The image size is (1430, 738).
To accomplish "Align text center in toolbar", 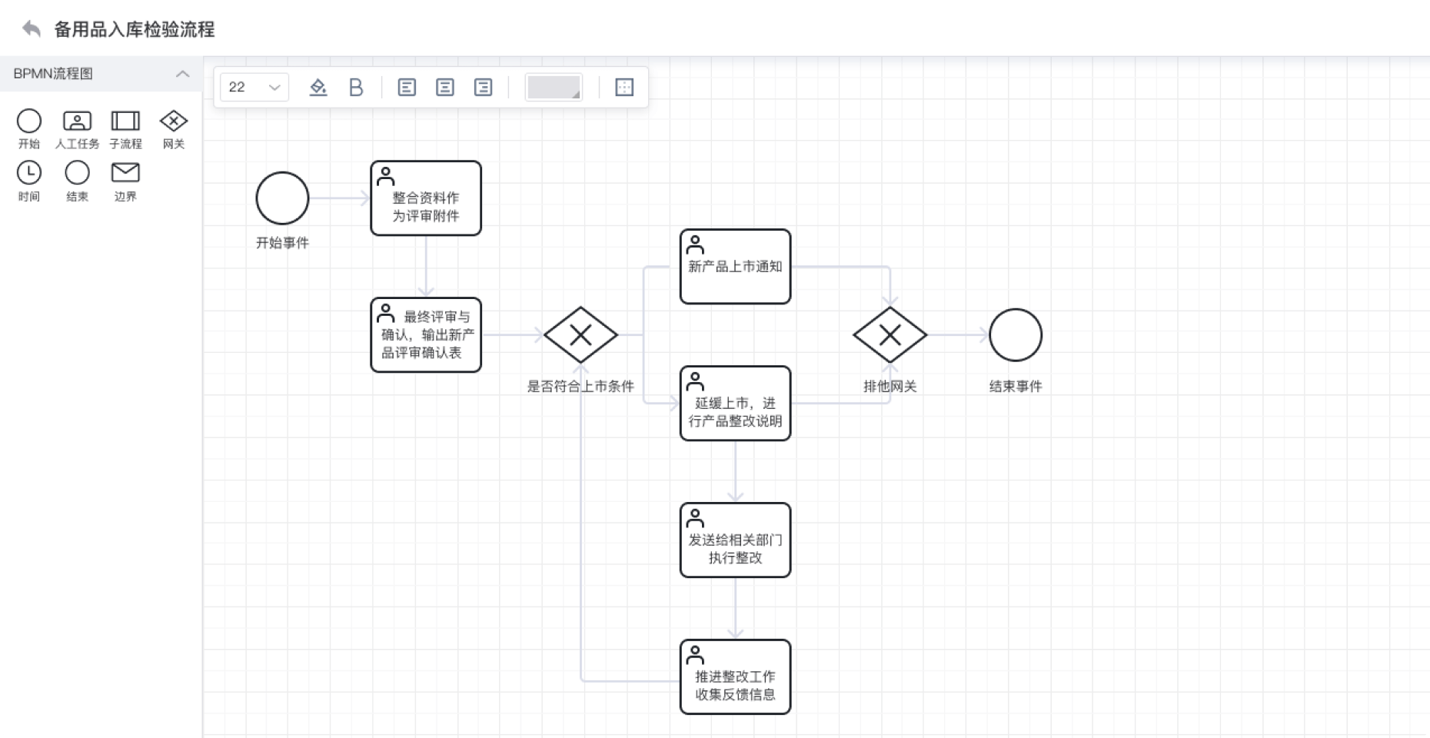I will (444, 87).
